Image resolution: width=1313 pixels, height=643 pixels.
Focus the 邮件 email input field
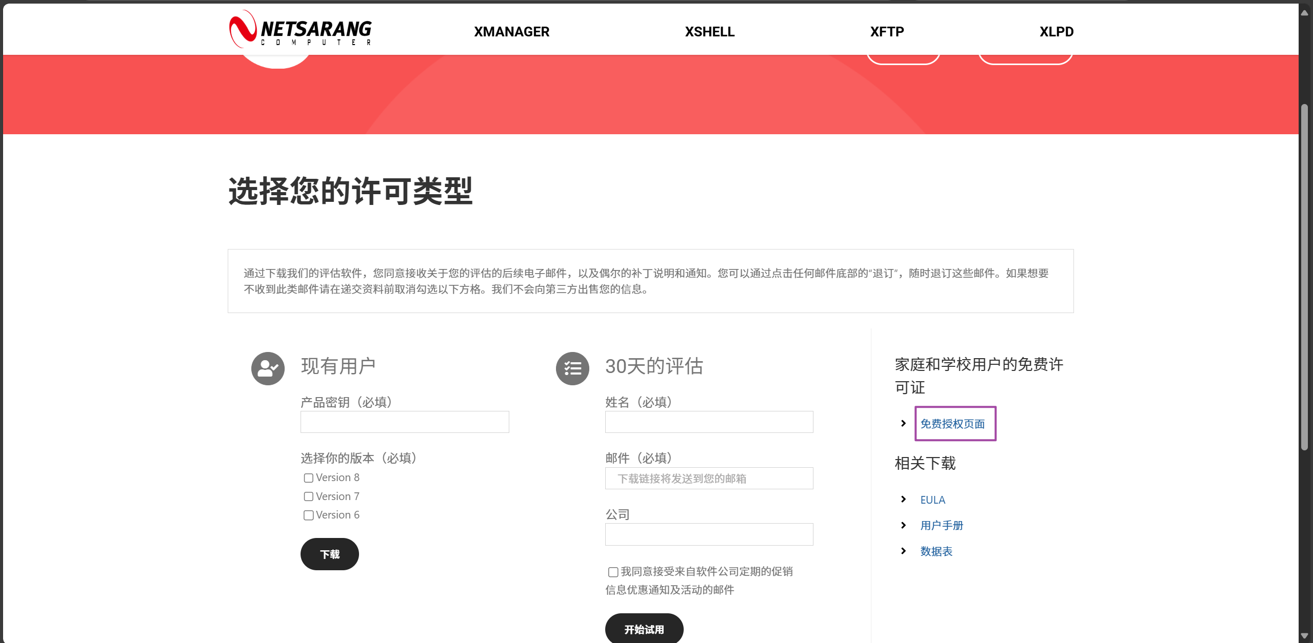tap(709, 479)
